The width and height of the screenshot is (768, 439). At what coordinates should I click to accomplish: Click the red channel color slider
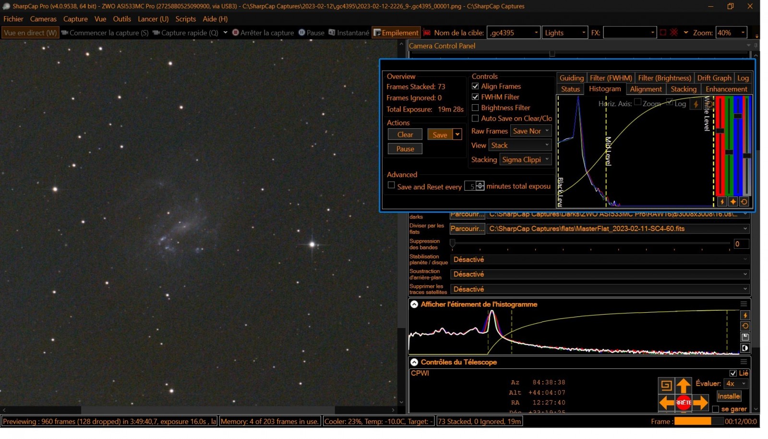(x=720, y=146)
